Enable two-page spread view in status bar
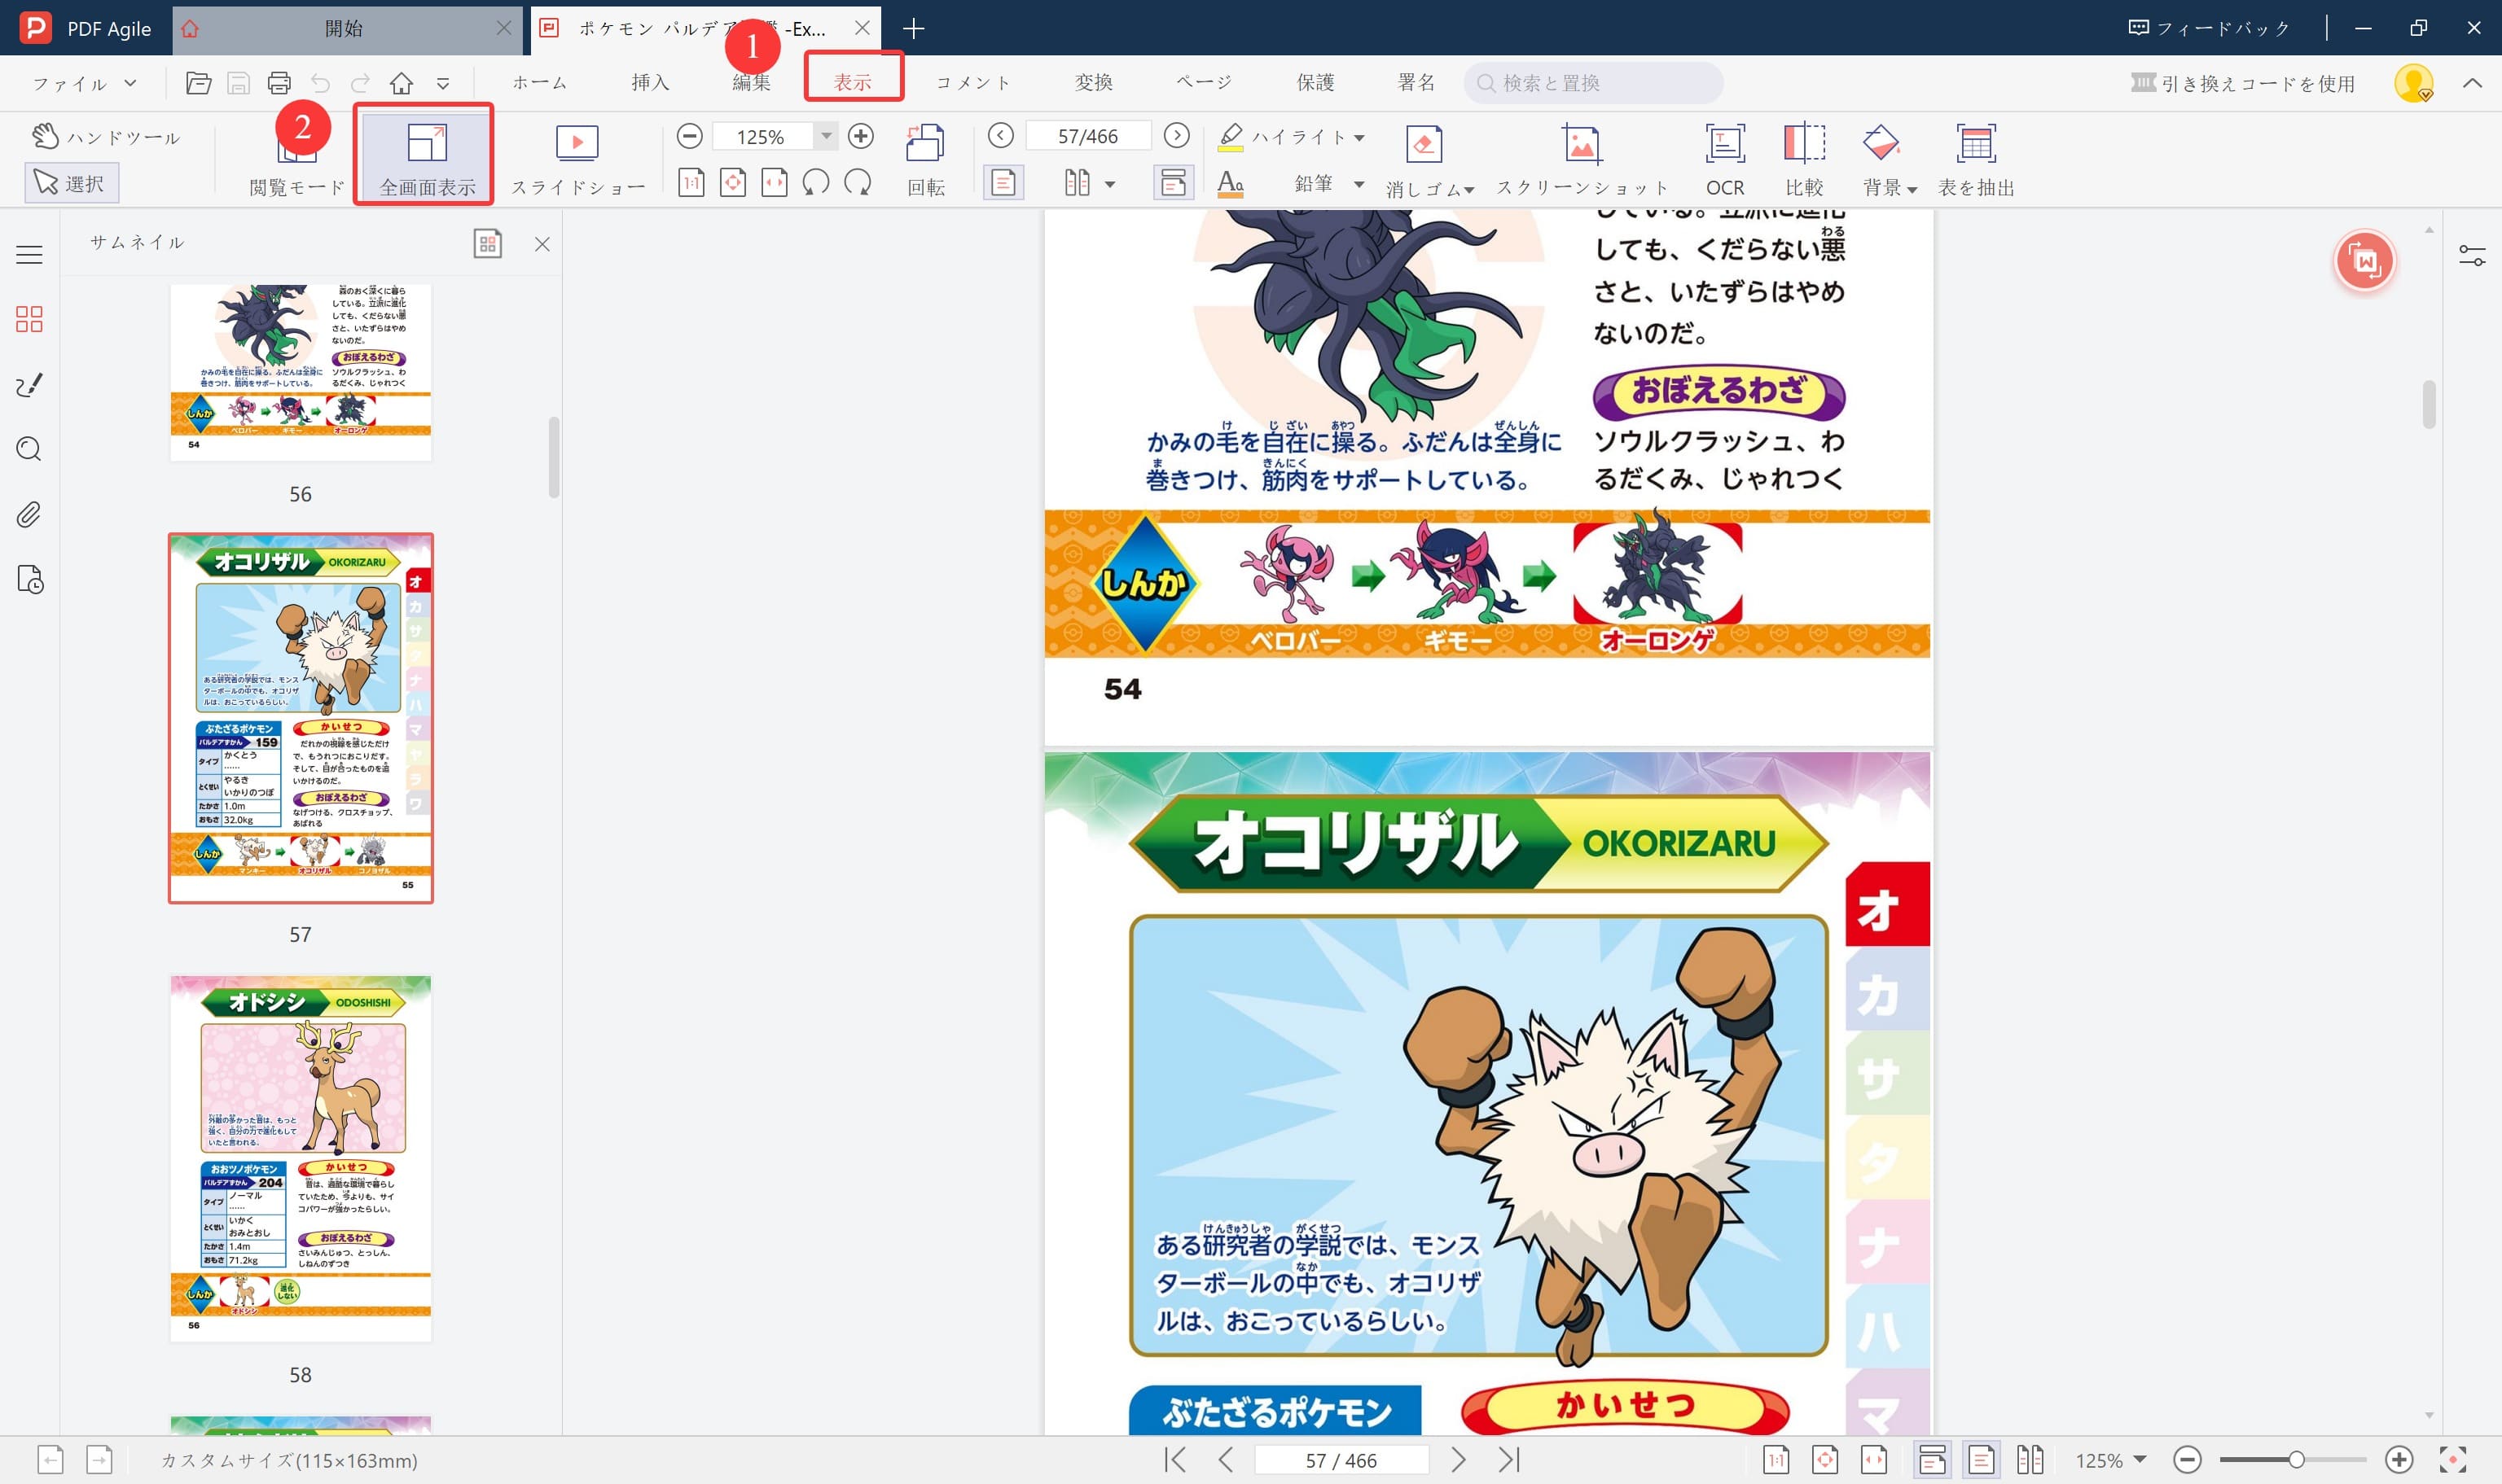 [x=2030, y=1459]
